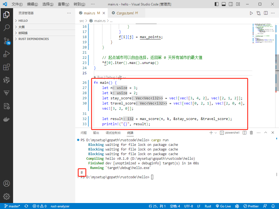The image size is (279, 209).
Task: Run the file with the play icon
Action: tap(251, 13)
